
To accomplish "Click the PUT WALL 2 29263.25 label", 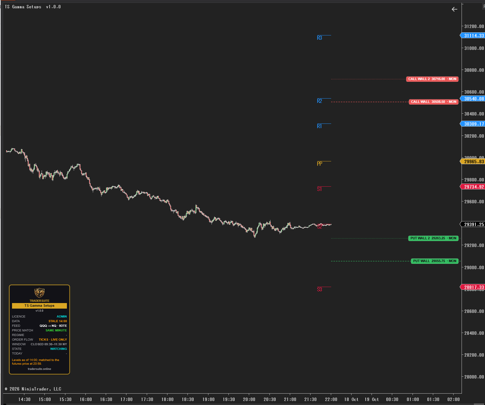I will click(x=433, y=238).
